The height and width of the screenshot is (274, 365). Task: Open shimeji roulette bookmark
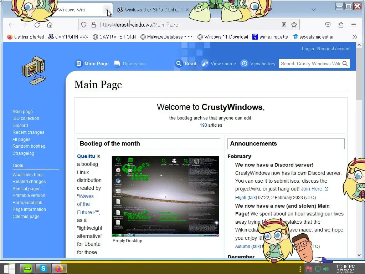click(x=270, y=37)
